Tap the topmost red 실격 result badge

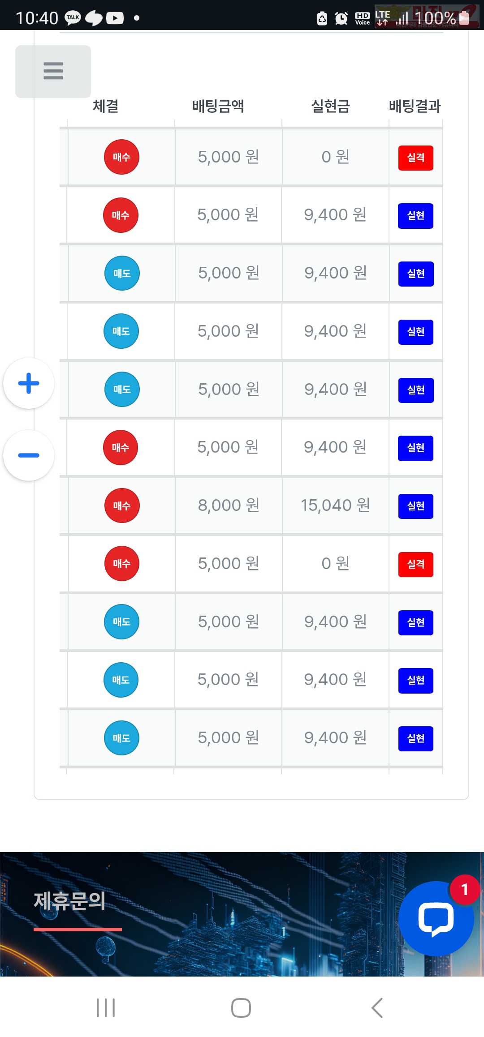pos(415,158)
